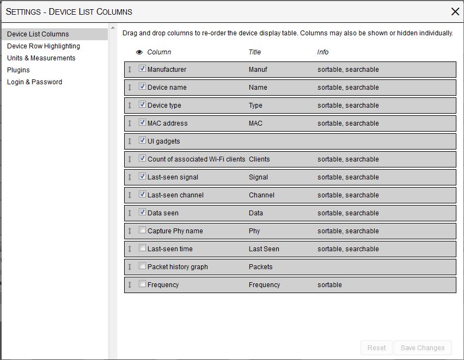464x360 pixels.
Task: Click the 'Packets' title text
Action: tap(261, 267)
